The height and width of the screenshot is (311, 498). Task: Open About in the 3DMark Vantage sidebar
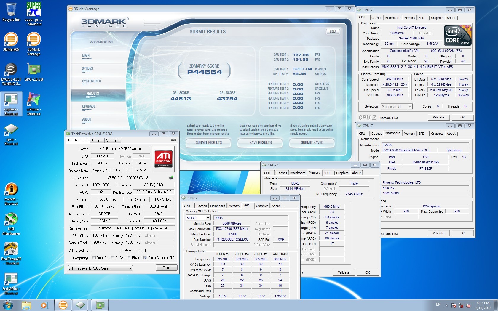(87, 119)
